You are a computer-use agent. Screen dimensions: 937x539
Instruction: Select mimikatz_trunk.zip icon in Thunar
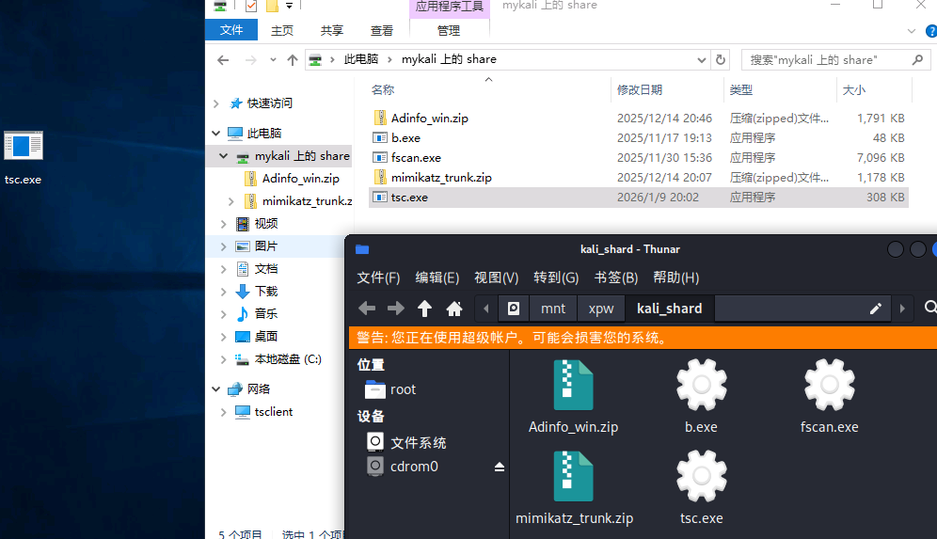[574, 476]
